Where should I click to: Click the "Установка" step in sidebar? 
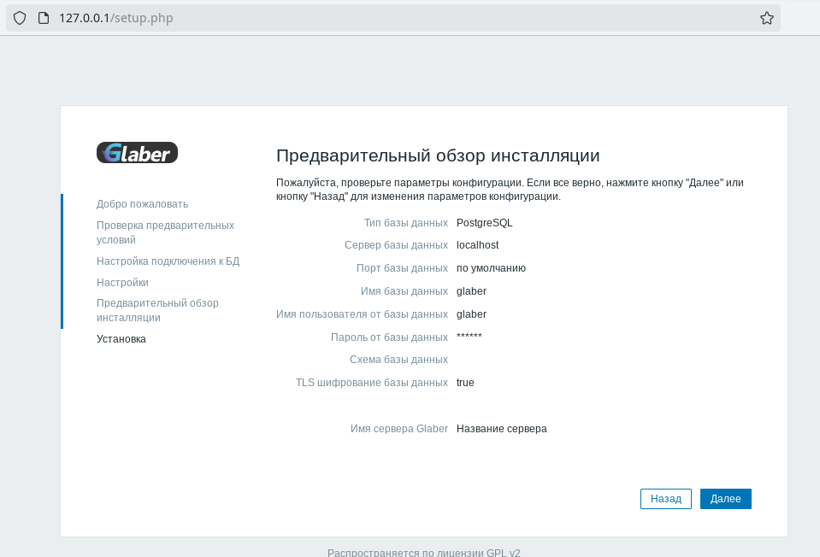tap(121, 339)
